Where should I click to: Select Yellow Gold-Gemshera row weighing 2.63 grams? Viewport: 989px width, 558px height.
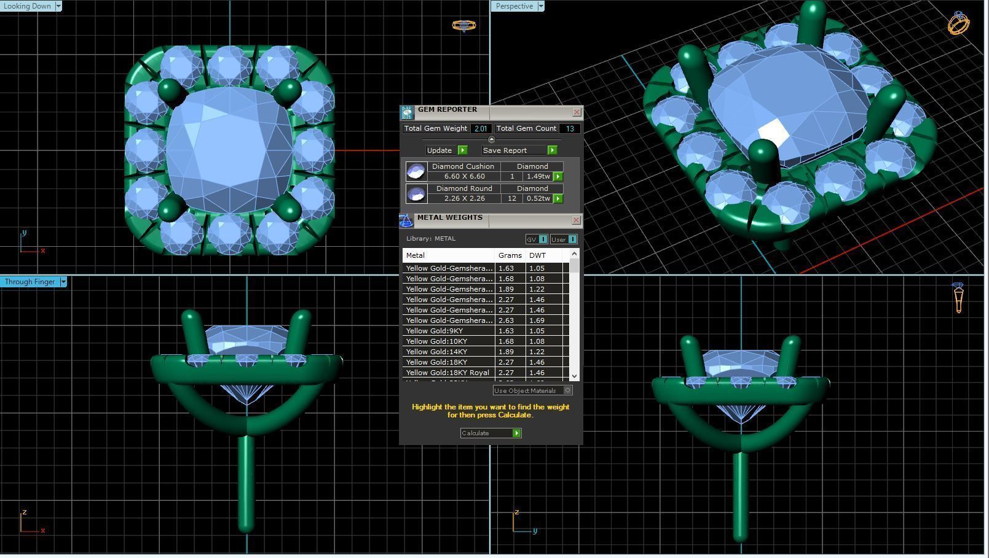pos(486,320)
